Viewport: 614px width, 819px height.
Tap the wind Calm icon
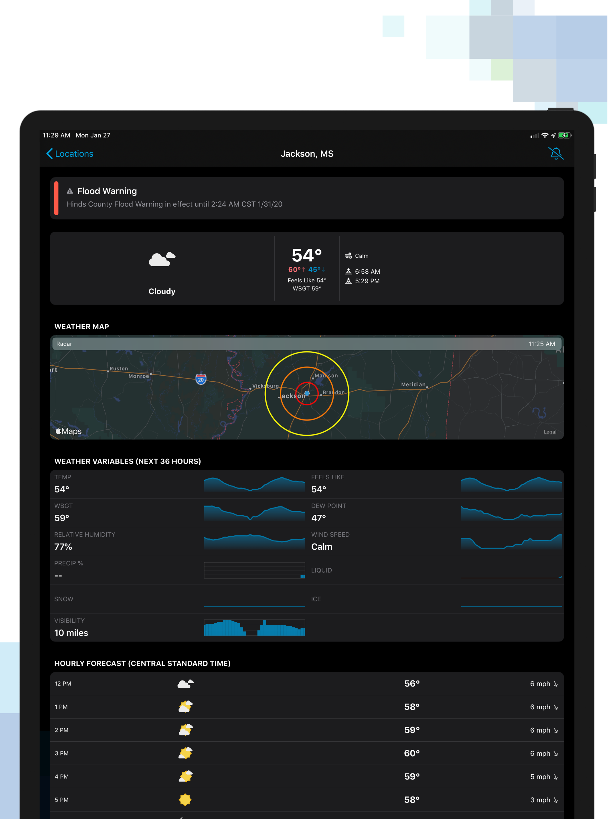pos(348,256)
